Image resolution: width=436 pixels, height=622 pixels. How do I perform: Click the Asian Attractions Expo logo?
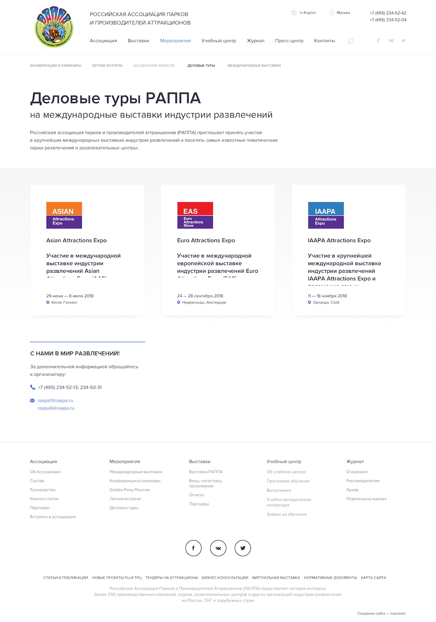[x=64, y=215]
